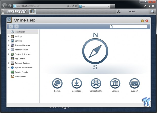The image size is (157, 113).
Task: Expand the Access Control tree node
Action: (9, 50)
